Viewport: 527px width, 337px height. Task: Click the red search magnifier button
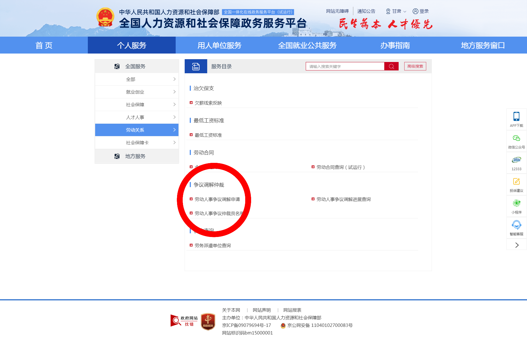pyautogui.click(x=391, y=66)
